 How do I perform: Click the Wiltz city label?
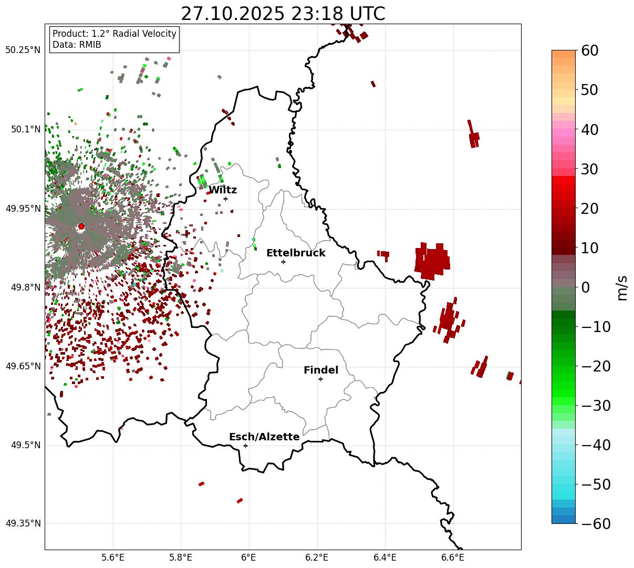pyautogui.click(x=223, y=190)
